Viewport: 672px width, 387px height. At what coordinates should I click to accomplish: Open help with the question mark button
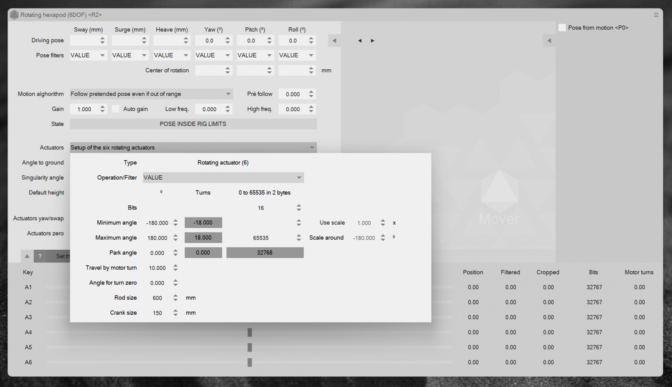[40, 256]
